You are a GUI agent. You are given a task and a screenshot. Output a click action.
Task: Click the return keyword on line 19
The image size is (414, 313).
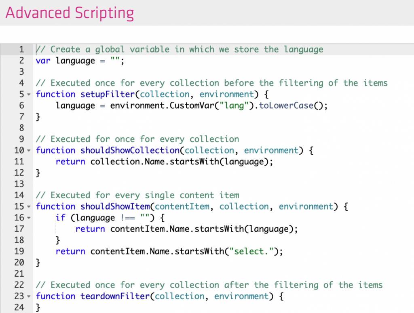point(70,252)
